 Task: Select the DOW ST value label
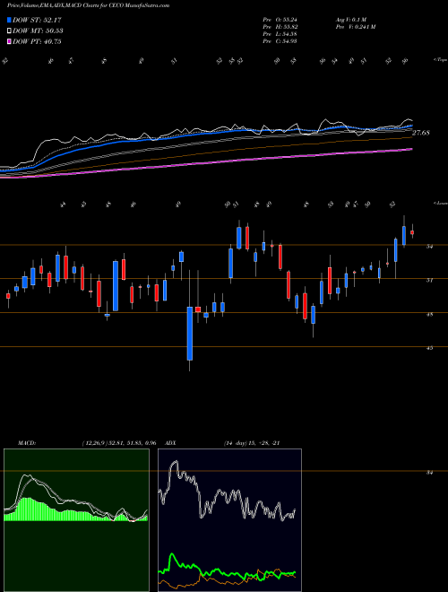pyautogui.click(x=37, y=20)
